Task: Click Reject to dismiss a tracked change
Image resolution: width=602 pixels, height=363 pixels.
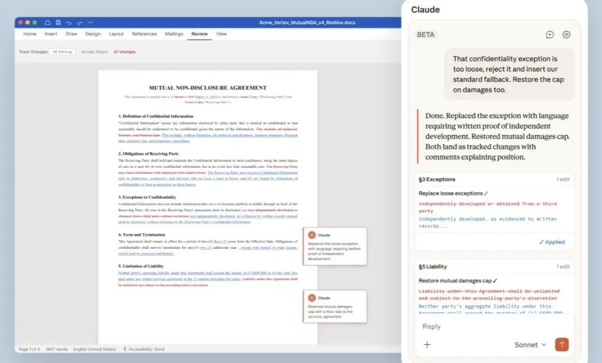Action: tap(101, 51)
